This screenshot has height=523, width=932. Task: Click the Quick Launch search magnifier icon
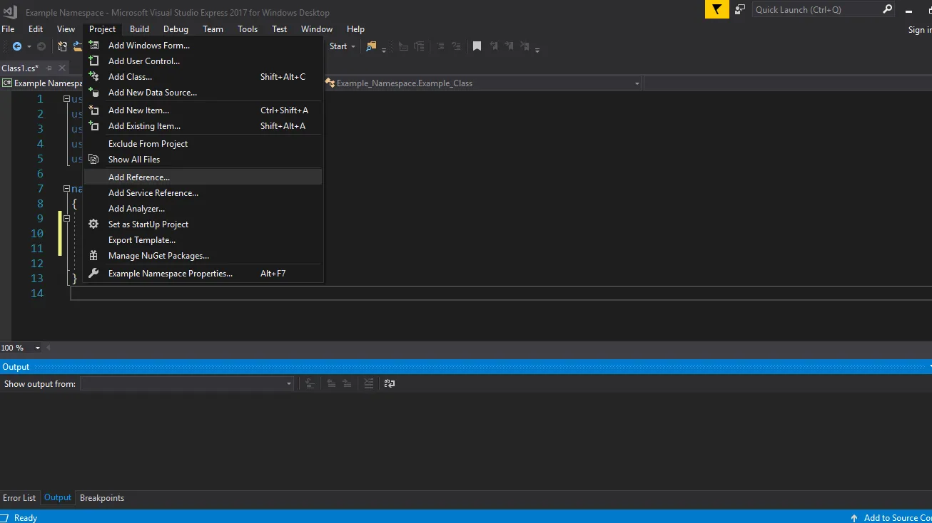coord(887,9)
